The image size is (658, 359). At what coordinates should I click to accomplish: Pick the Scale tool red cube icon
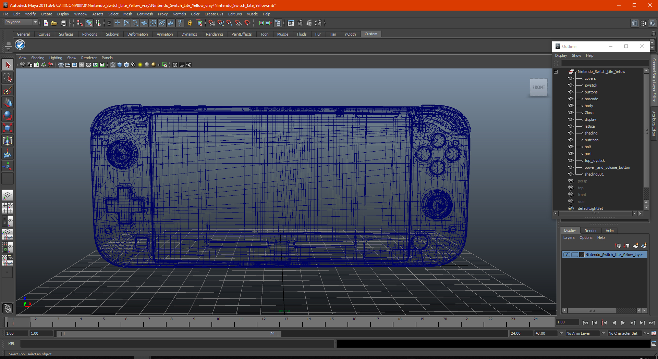tap(8, 128)
